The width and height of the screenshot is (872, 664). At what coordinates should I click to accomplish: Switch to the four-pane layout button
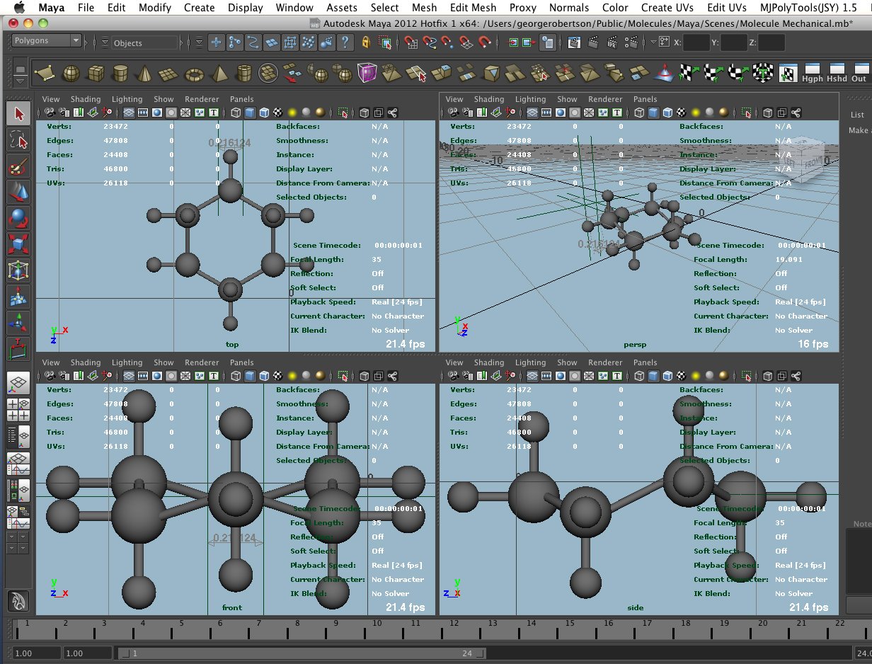19,409
